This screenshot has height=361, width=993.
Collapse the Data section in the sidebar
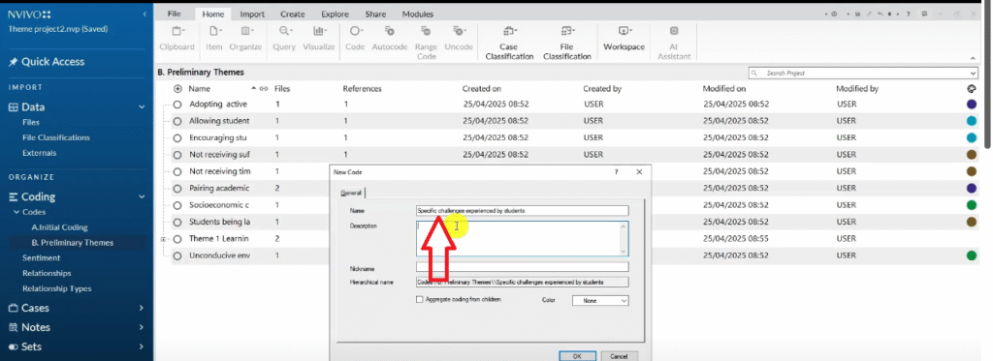142,106
